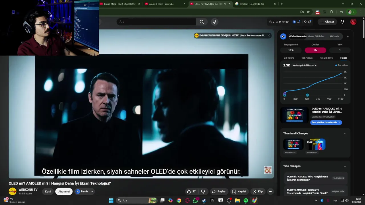365x205 pixels.
Task: Bookmark this page with the star icon
Action: tap(308, 12)
